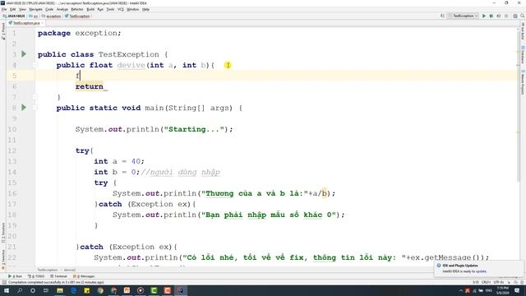Click fold end marker of devive method
526x296 pixels.
click(x=35, y=97)
